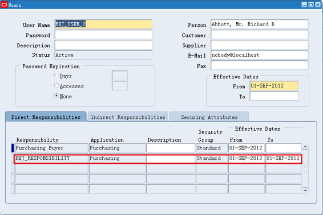Screen dimensions: 323x215
Task: Click the Supplier input field
Action: tap(260, 45)
